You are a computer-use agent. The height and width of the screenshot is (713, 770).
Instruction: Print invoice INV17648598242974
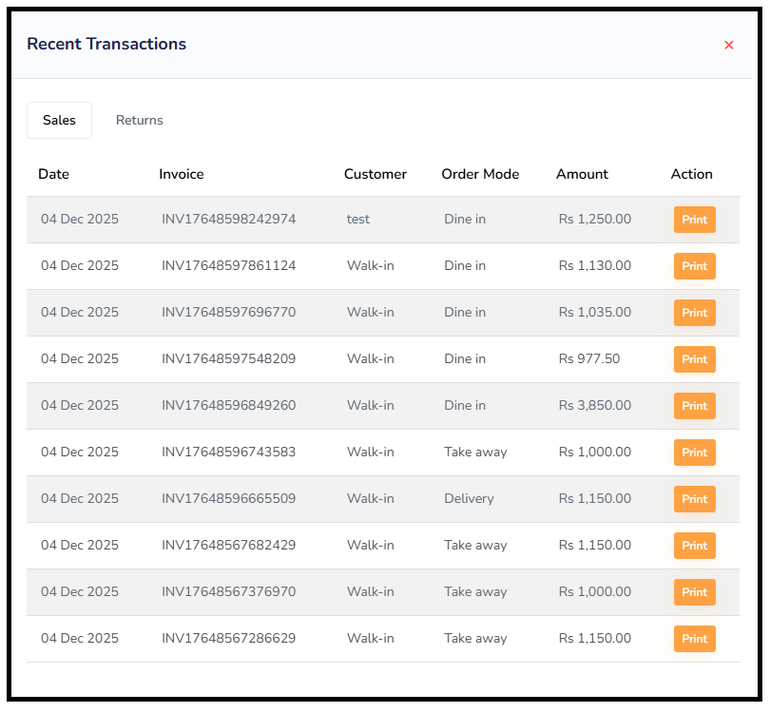point(694,220)
